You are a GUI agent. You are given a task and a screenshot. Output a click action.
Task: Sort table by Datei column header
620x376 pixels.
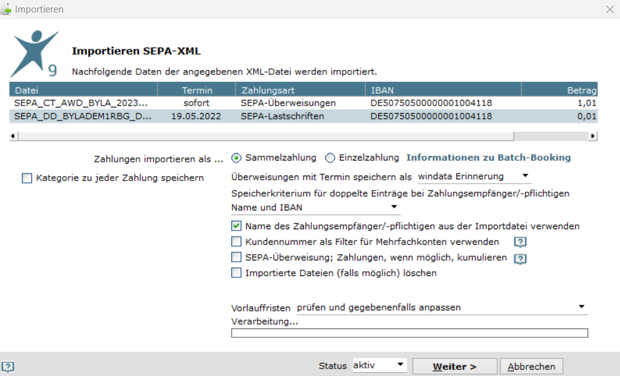83,90
